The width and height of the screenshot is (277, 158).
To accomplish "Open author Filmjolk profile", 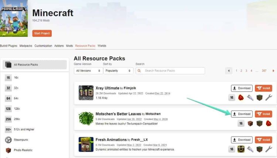I will pyautogui.click(x=130, y=88).
